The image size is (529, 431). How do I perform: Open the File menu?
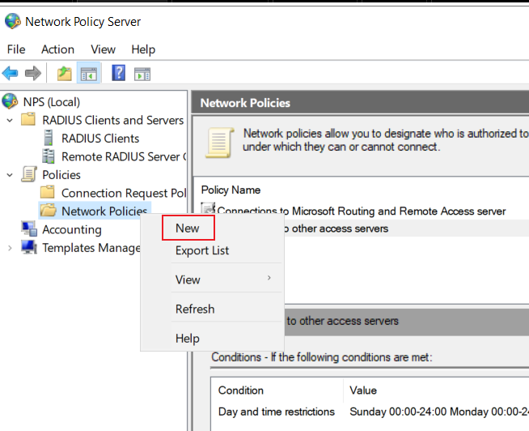16,49
